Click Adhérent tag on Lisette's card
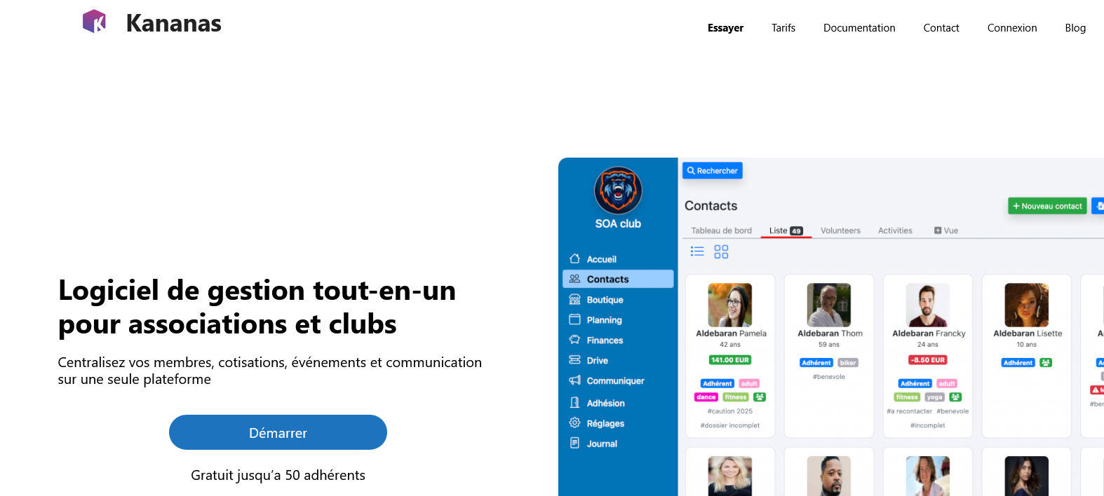Image resolution: width=1104 pixels, height=496 pixels. [x=1018, y=363]
